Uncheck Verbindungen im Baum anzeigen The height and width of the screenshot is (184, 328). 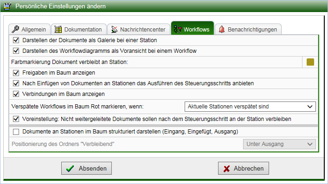(16, 94)
